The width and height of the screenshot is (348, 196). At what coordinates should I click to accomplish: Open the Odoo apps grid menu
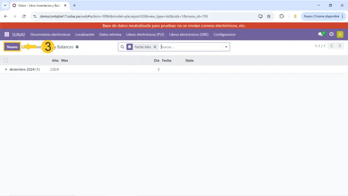(6, 34)
